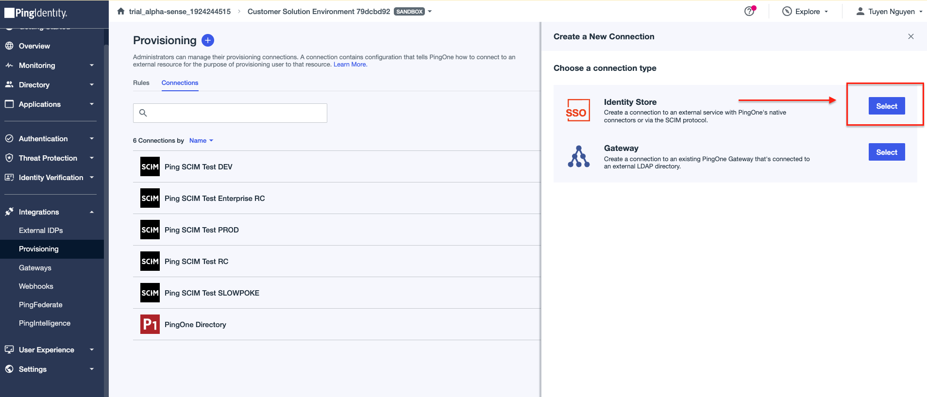
Task: Select the Gateway connection type
Action: (887, 152)
